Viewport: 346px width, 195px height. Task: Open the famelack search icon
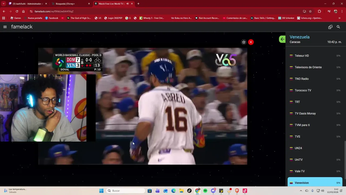coord(338,27)
